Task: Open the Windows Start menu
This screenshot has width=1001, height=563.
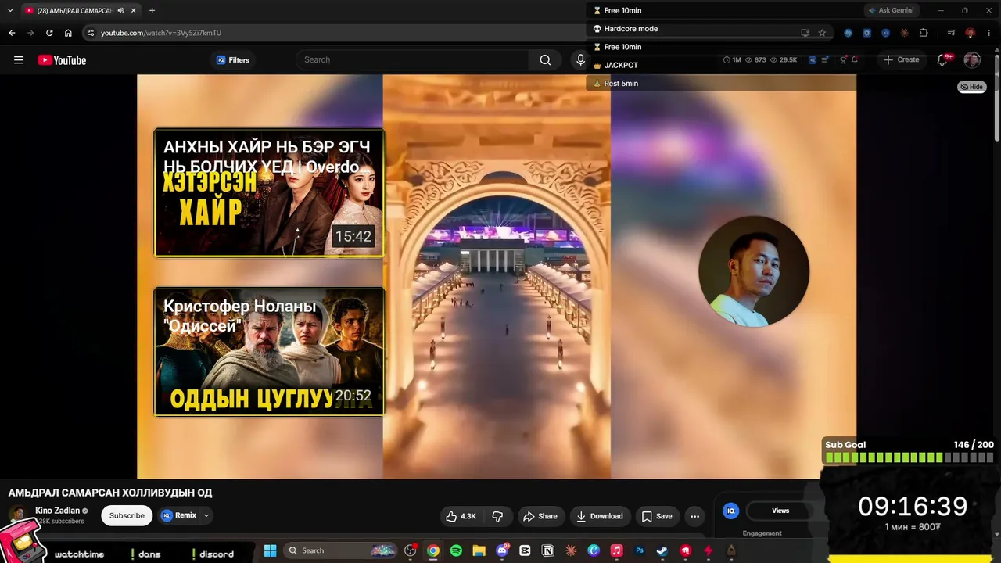Action: pyautogui.click(x=270, y=550)
